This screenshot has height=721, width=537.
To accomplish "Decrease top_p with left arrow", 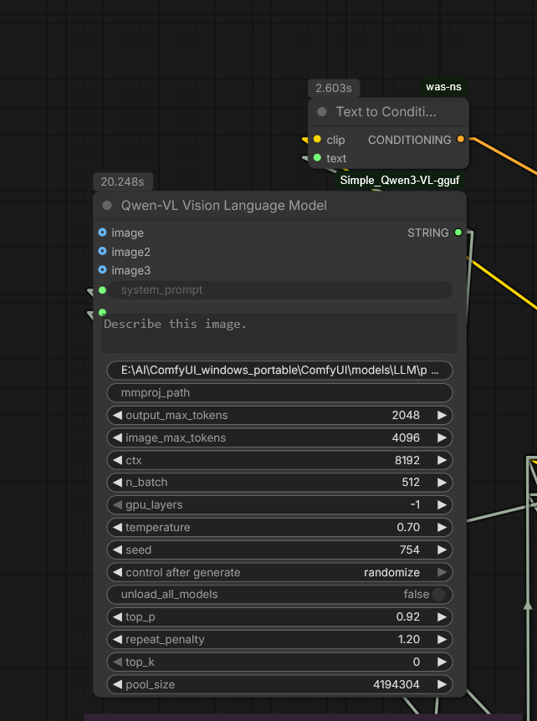I will pos(118,617).
